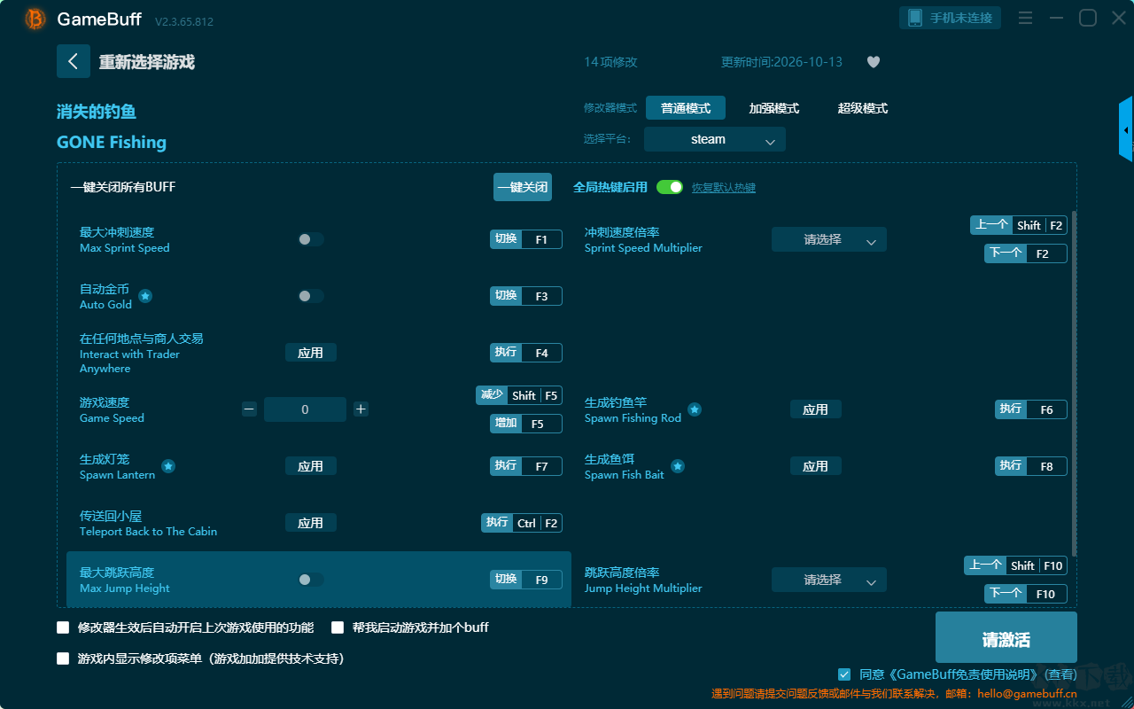Click the phone not connected icon button
This screenshot has width=1134, height=709.
(x=951, y=18)
